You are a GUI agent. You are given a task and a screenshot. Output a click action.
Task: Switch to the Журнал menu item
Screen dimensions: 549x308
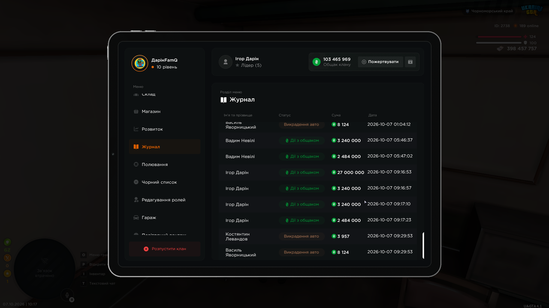165,147
